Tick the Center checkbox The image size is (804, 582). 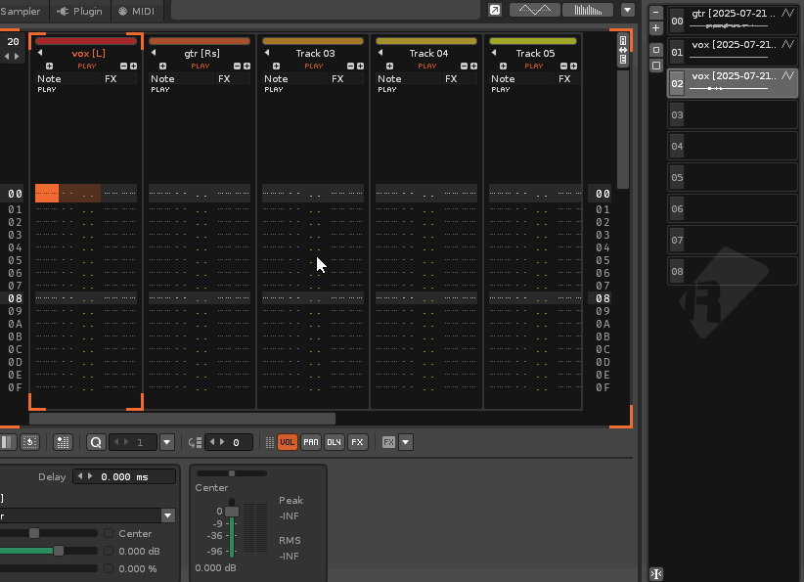tap(109, 534)
